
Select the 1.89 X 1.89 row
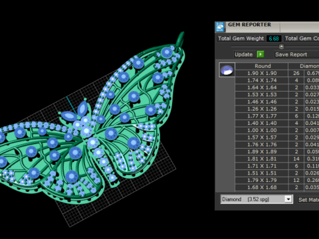[277, 151]
